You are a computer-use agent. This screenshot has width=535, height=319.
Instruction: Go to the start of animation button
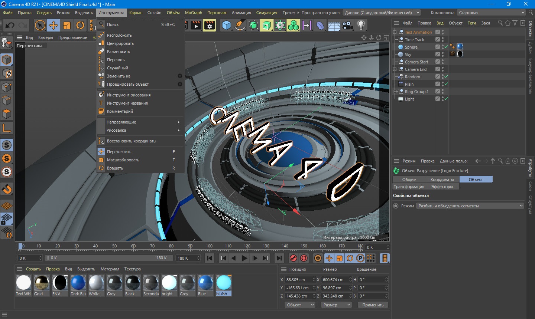[210, 258]
